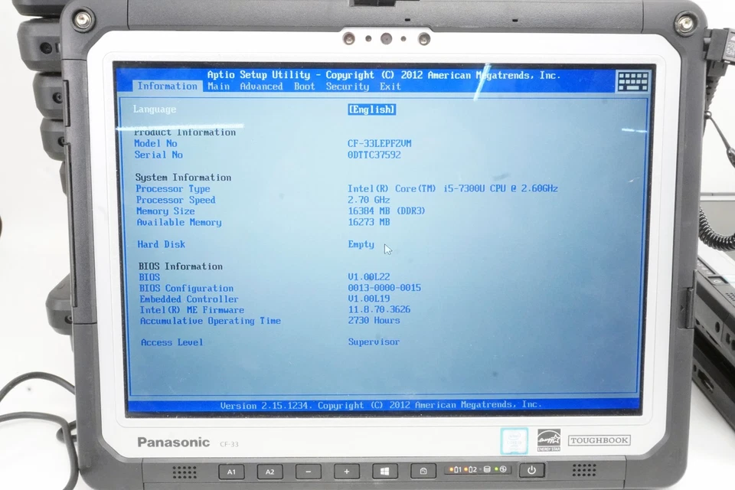Open the [English] language selector

pos(371,109)
